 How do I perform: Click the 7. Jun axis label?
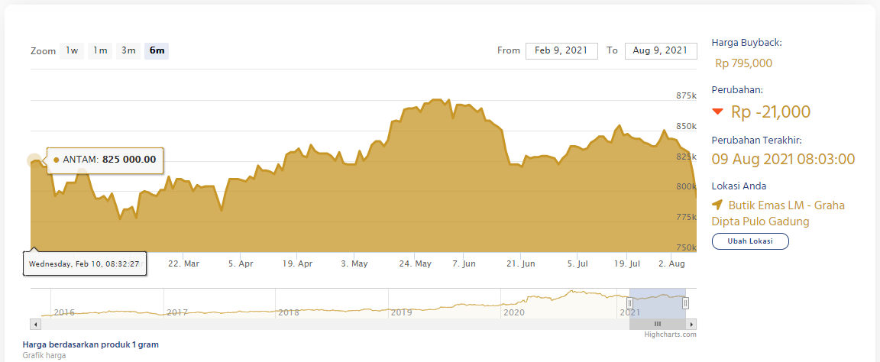point(464,263)
